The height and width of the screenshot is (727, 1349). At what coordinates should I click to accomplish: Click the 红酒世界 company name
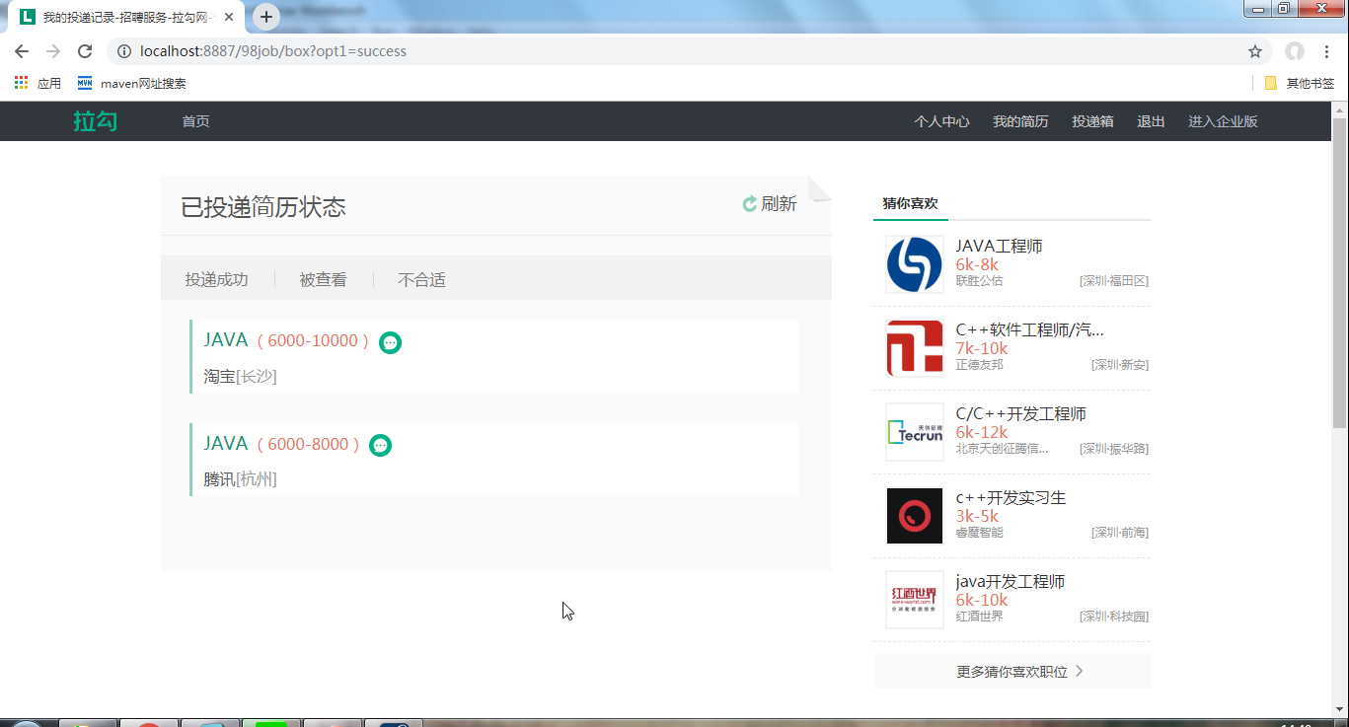point(979,617)
